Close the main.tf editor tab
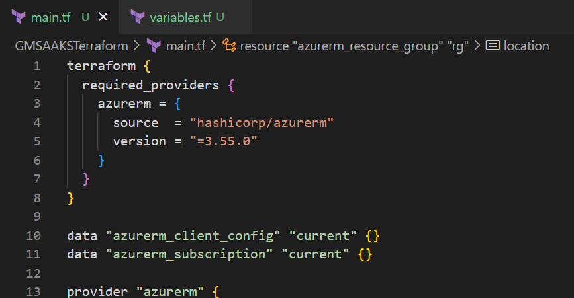 (103, 17)
